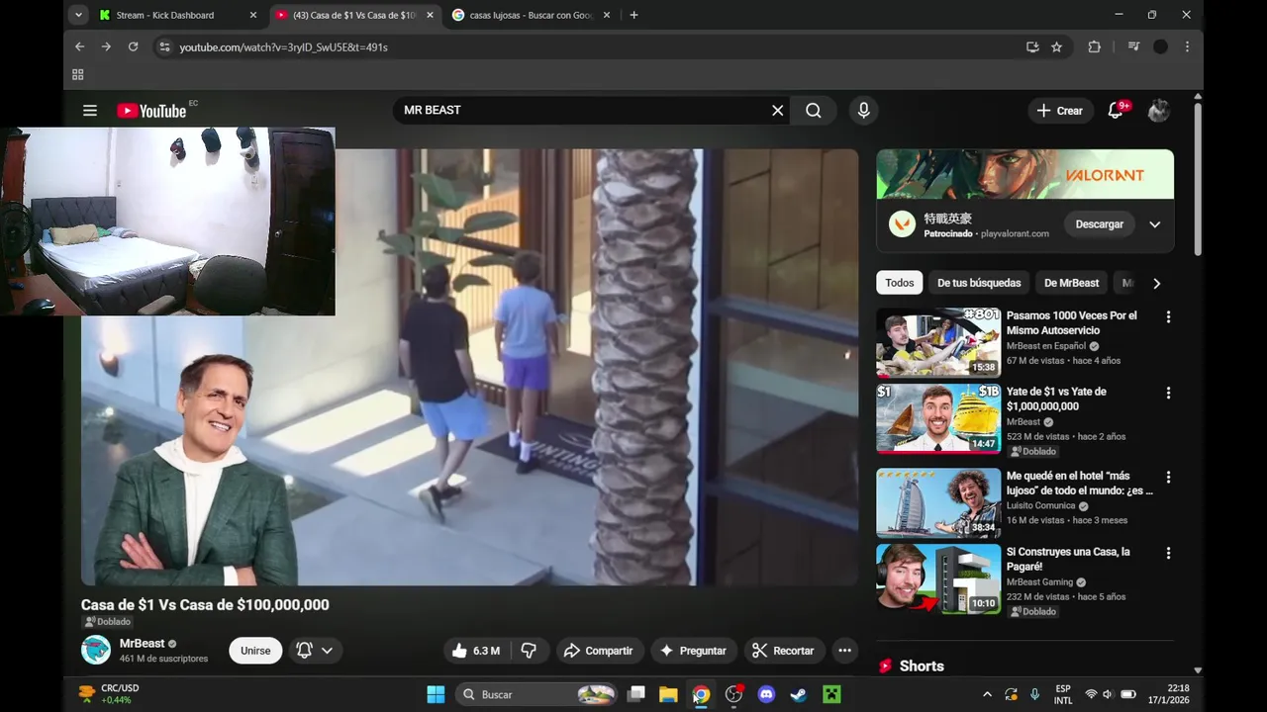Open the volume tray icon

click(1109, 694)
